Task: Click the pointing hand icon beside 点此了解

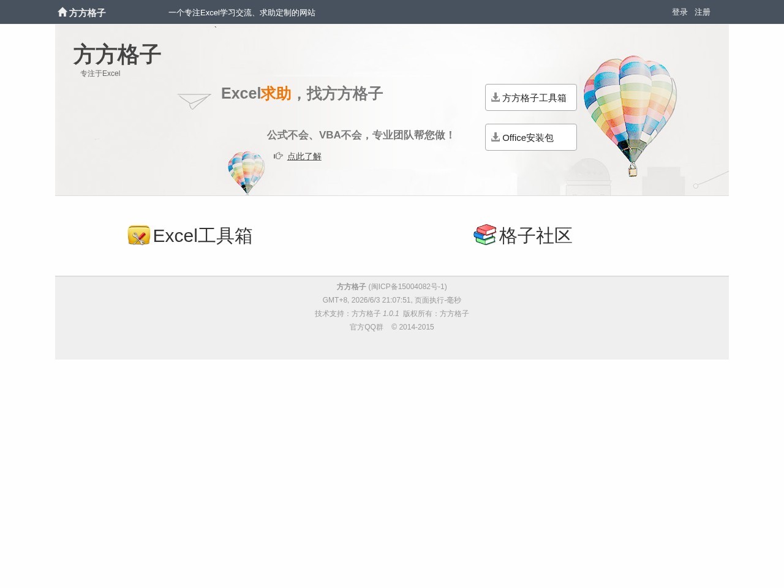Action: [278, 156]
